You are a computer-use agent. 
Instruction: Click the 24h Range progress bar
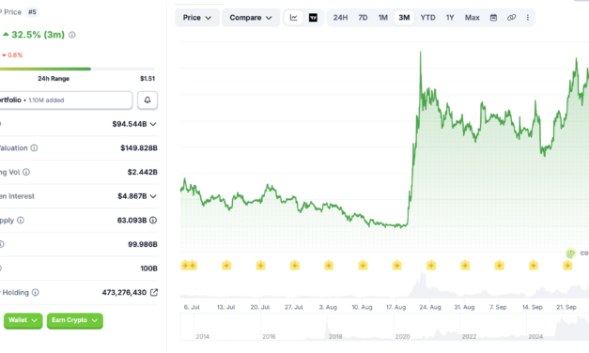[77, 69]
